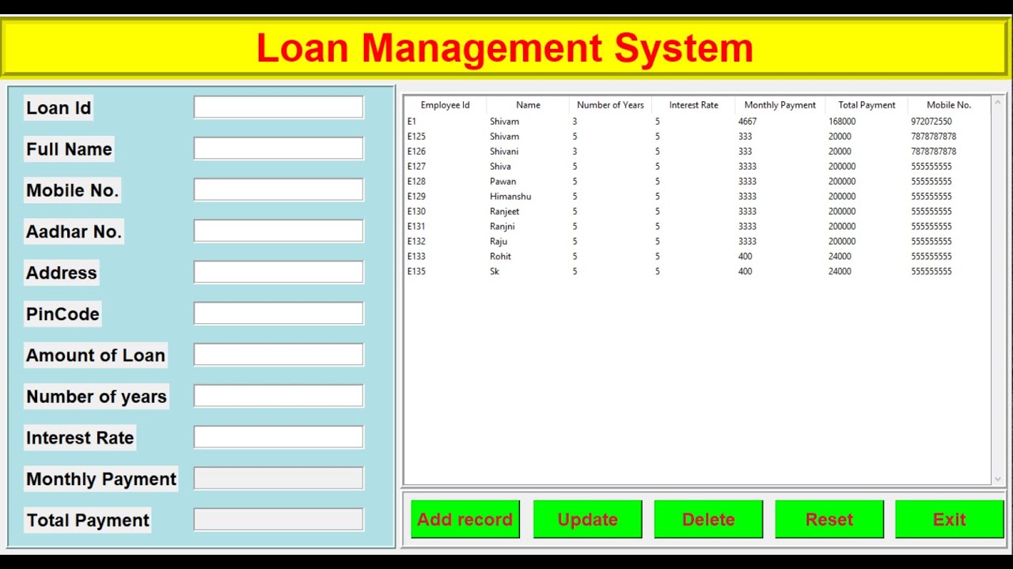Viewport: 1013px width, 569px height.
Task: Select the E125 record row
Action: click(697, 137)
